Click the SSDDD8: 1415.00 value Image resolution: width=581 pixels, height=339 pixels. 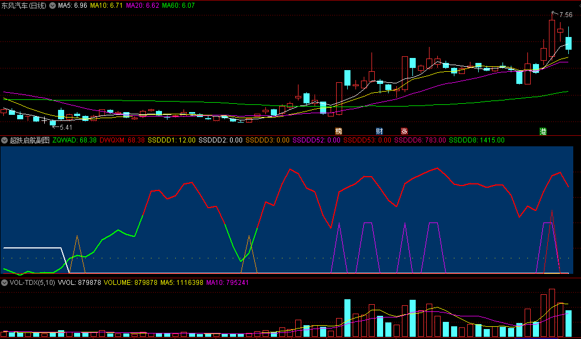pyautogui.click(x=477, y=140)
